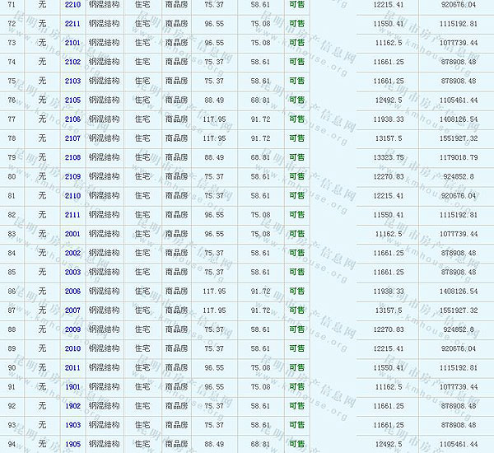
Task: Click total price 1551927.32 in row 78
Action: pyautogui.click(x=459, y=138)
